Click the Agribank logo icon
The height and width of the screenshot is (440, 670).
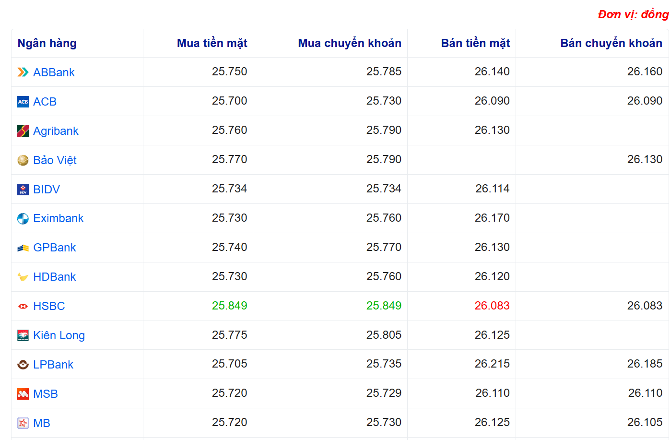coord(23,131)
